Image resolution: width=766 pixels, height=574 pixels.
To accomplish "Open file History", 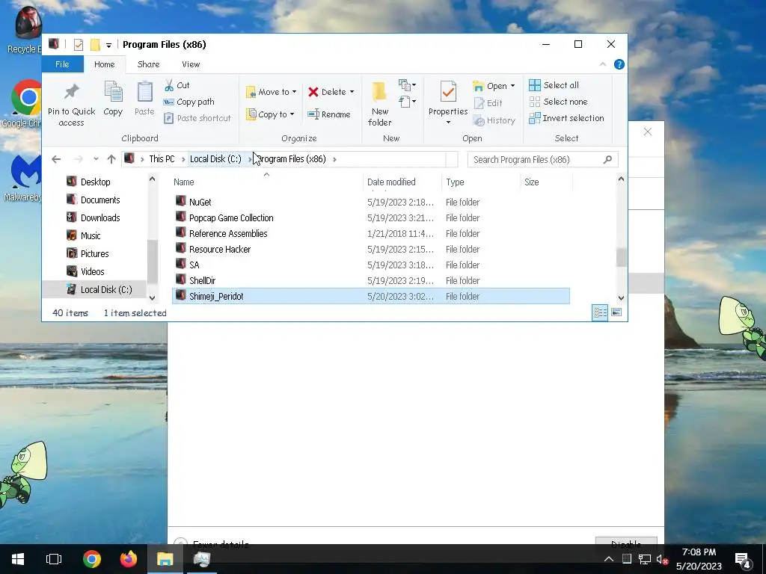I will (494, 120).
